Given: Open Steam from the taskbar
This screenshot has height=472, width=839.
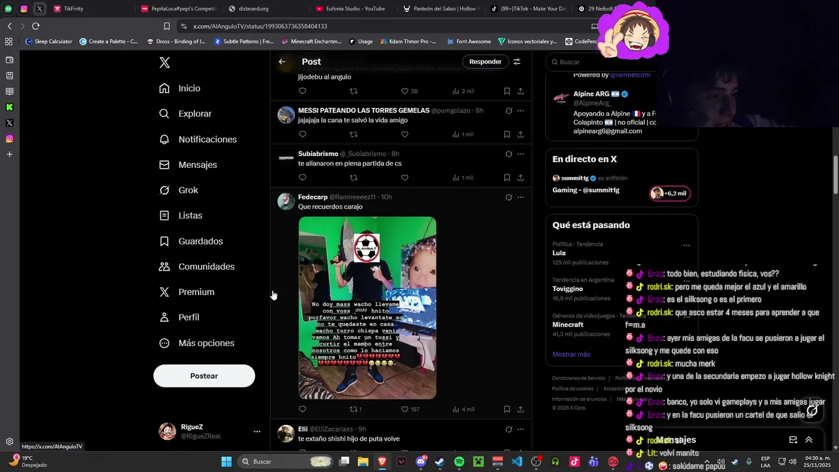Looking at the screenshot, I should pyautogui.click(x=440, y=462).
